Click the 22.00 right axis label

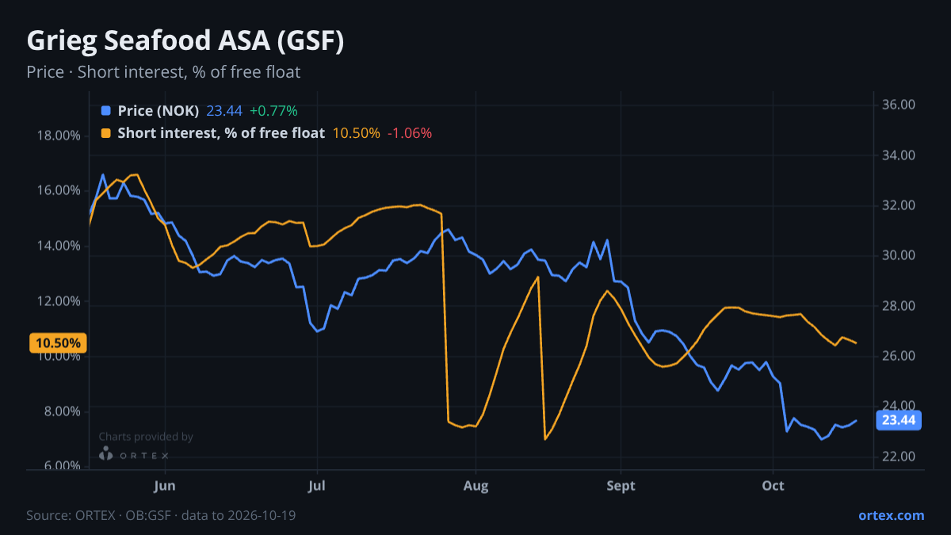[899, 457]
